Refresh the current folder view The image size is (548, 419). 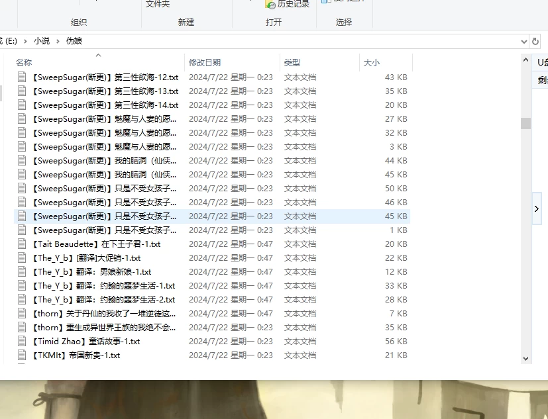pos(535,41)
